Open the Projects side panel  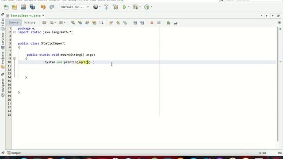(3, 60)
